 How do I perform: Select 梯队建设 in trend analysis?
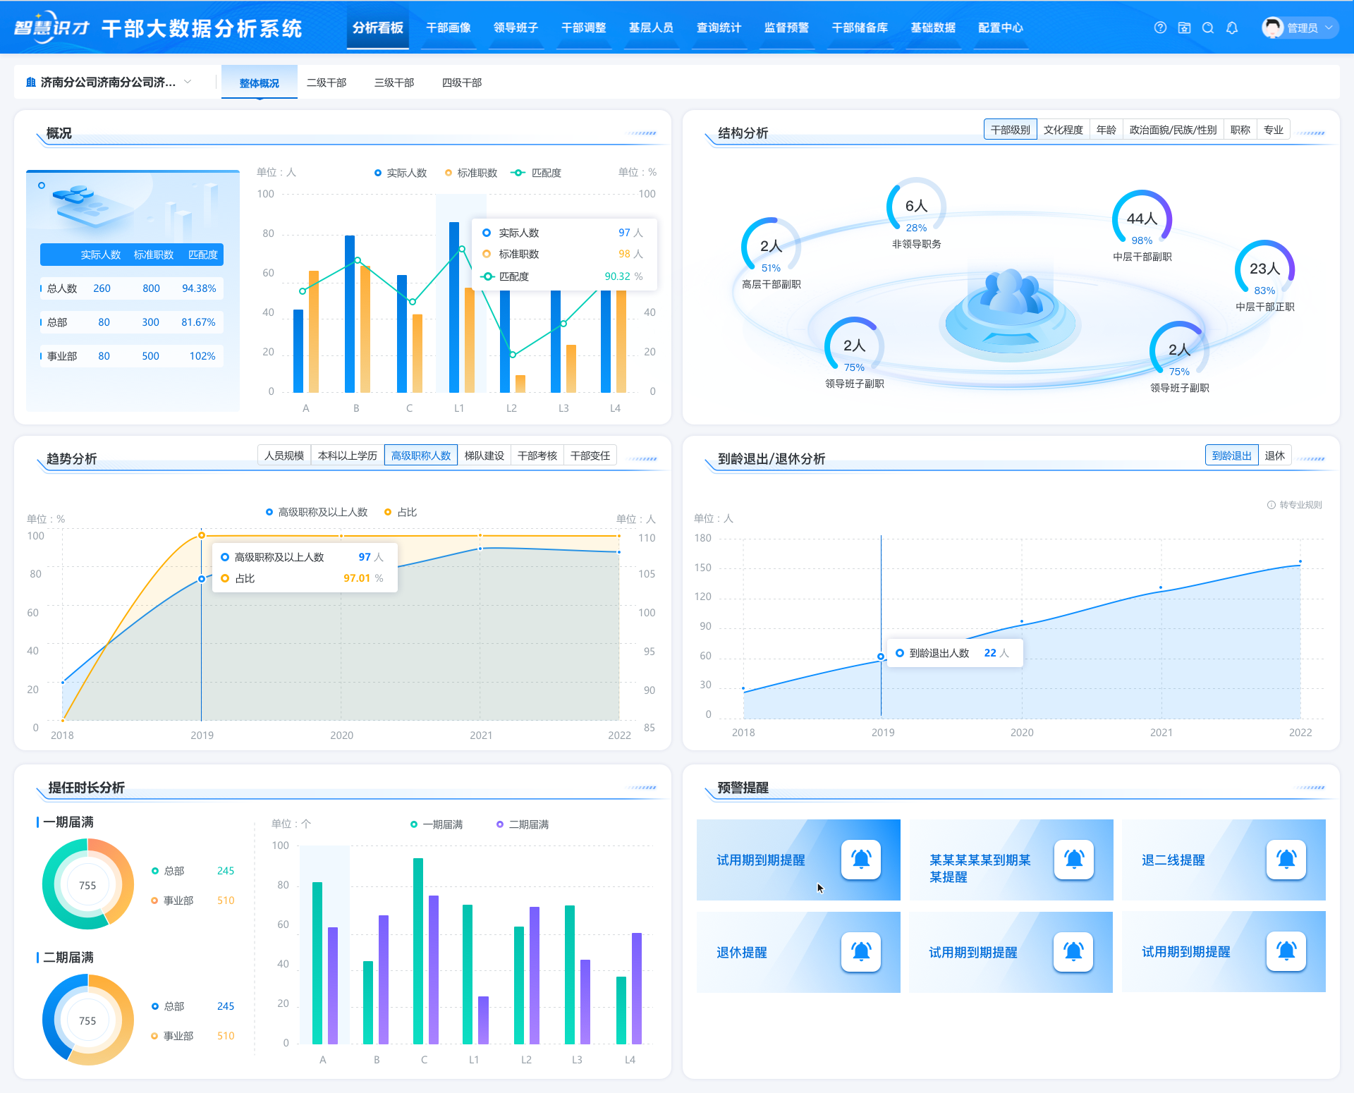(484, 456)
